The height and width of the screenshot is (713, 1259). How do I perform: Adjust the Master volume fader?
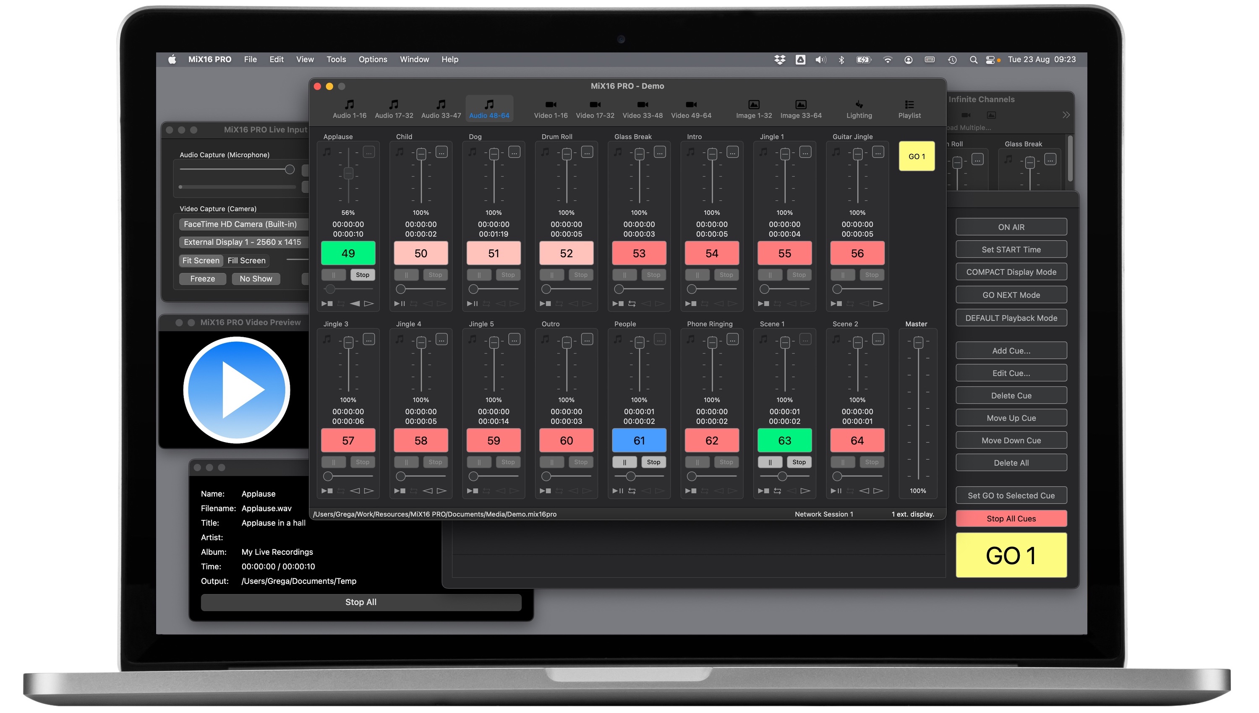[x=919, y=343]
